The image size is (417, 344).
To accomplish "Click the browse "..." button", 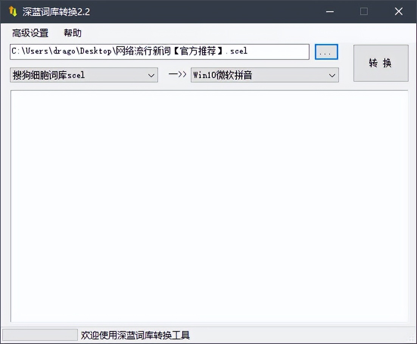I will 326,52.
